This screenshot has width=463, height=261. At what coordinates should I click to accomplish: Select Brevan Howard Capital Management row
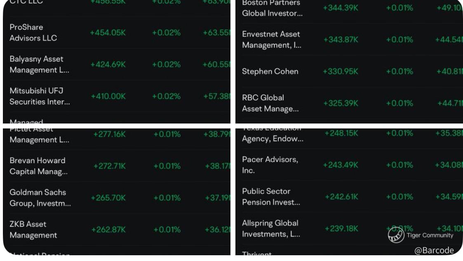pos(38,166)
